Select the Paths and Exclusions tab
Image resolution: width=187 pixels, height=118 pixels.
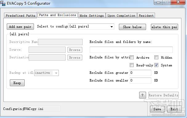coord(58,15)
